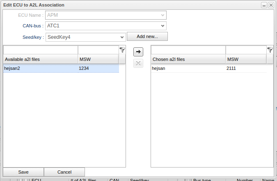277x181 pixels.
Task: Click the right arrow to move file
Action: 138,52
